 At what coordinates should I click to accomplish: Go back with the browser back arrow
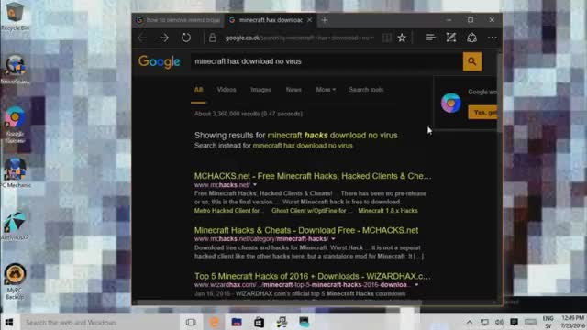pyautogui.click(x=142, y=38)
